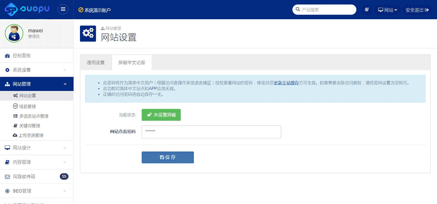Image resolution: width=437 pixels, height=204 pixels.
Task: Click the envelope icon beside 询盘收件箱
Action: pos(7,177)
